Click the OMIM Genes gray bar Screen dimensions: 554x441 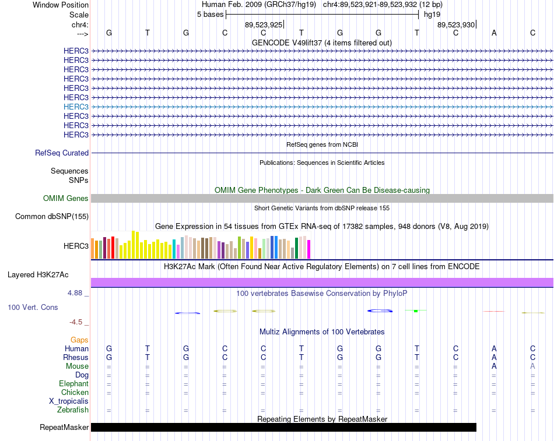click(322, 199)
